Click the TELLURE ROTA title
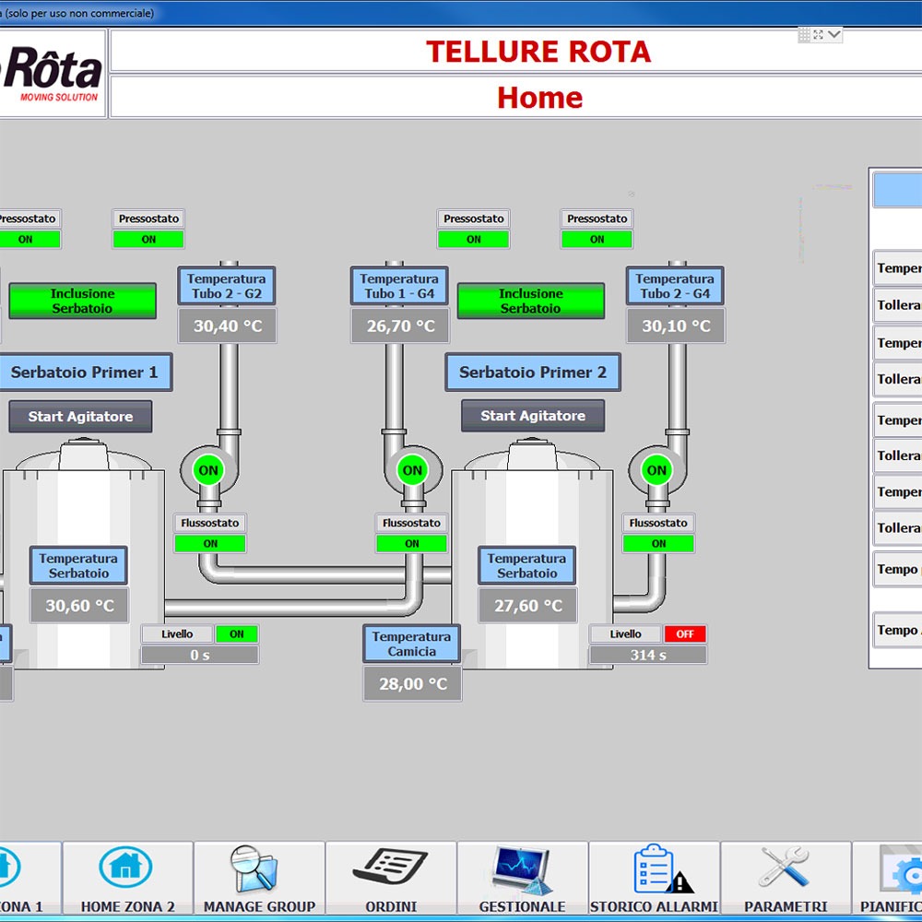 pos(538,52)
